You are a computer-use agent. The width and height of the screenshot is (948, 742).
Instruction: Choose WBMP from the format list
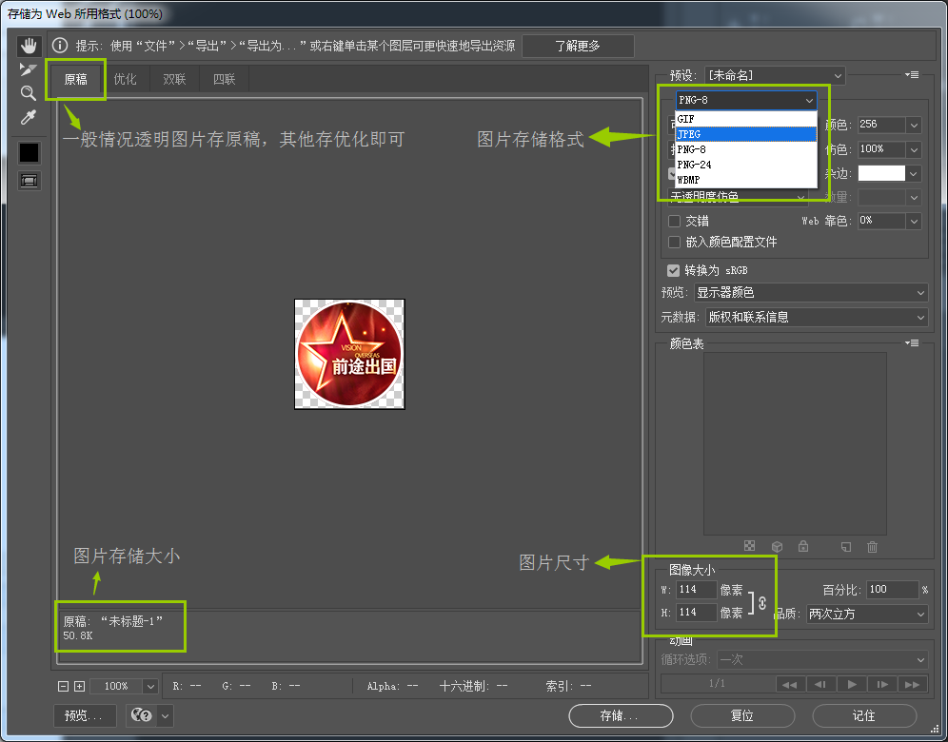746,180
